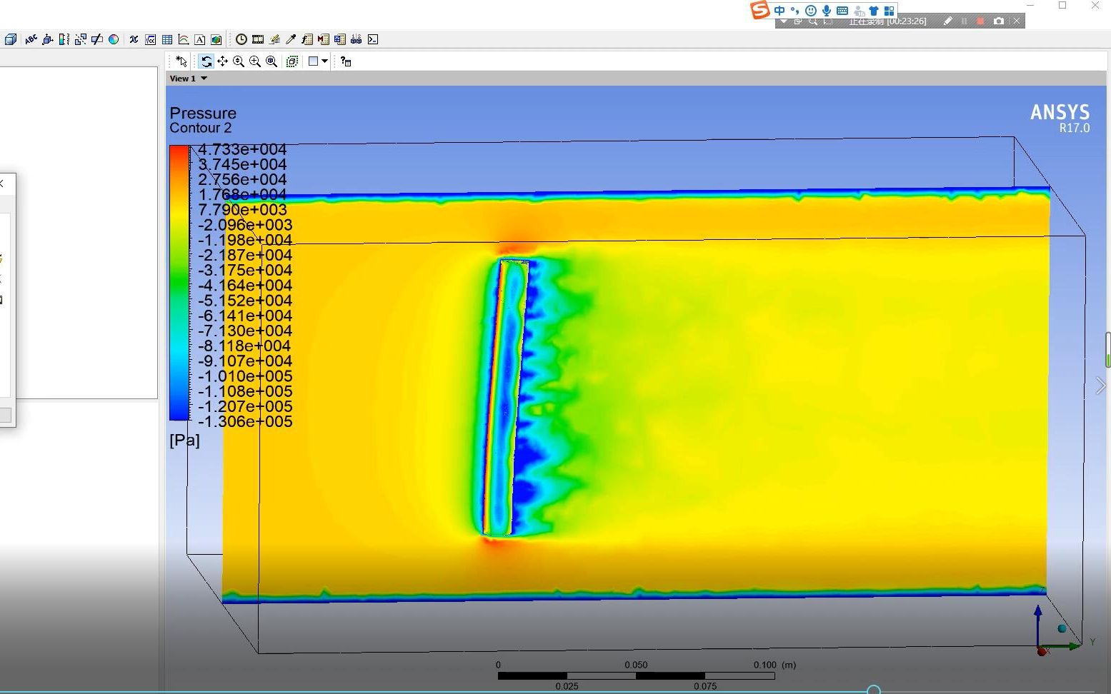Insert a Coordinate Frame
This screenshot has height=694, width=1111.
click(48, 39)
